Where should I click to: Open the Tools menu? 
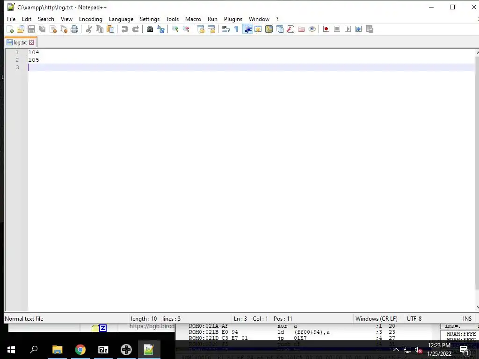tap(172, 19)
